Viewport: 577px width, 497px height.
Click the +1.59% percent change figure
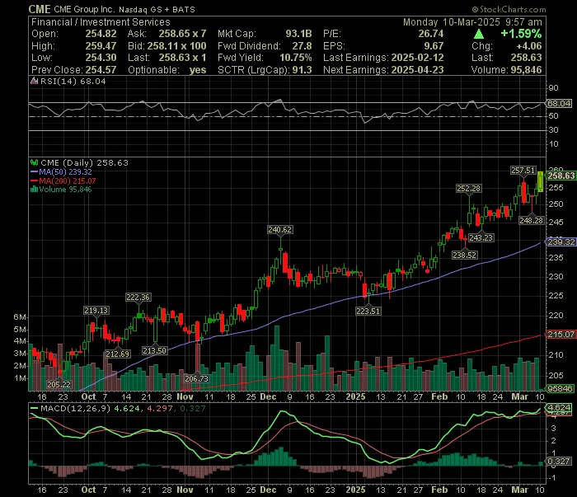pyautogui.click(x=521, y=34)
